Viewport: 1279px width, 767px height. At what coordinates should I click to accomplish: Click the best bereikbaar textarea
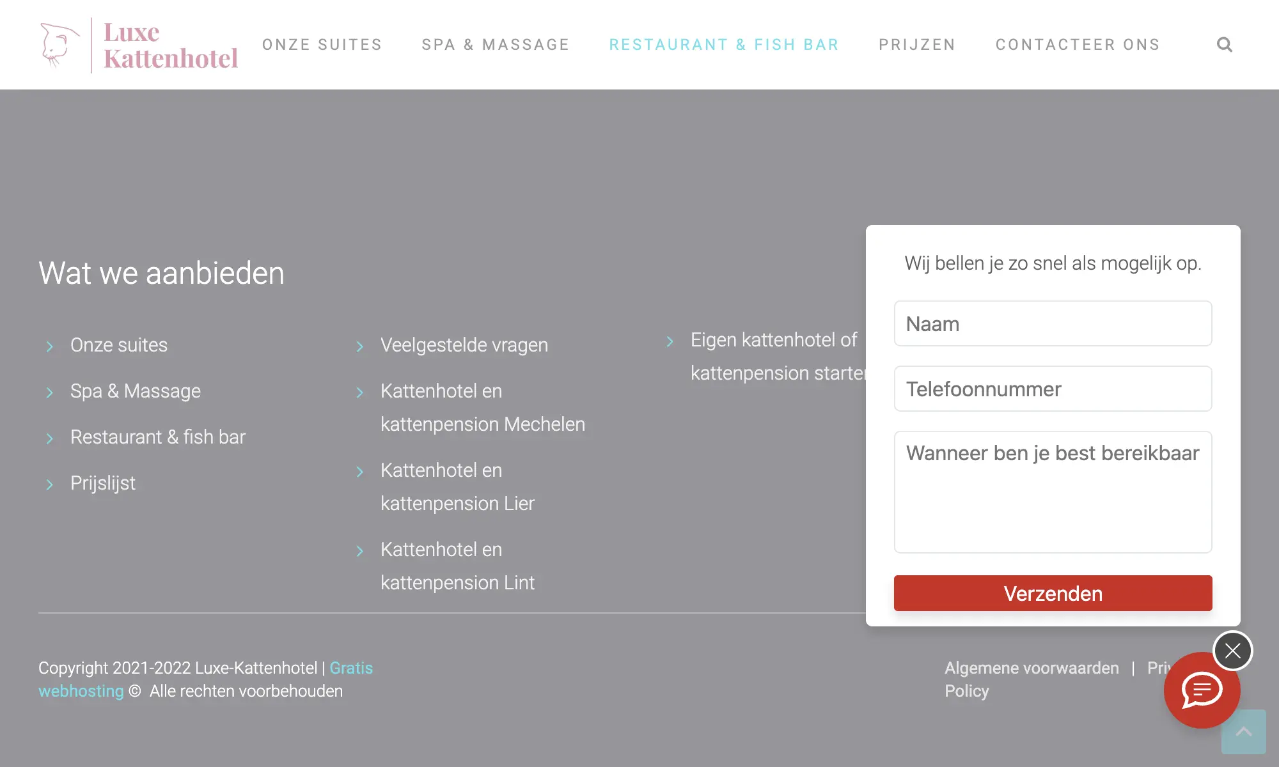tap(1053, 492)
